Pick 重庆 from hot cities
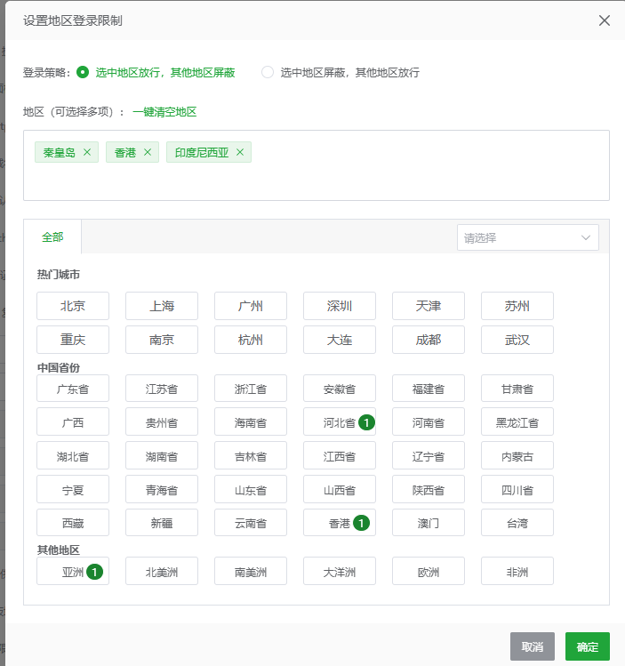625x666 pixels. (73, 340)
